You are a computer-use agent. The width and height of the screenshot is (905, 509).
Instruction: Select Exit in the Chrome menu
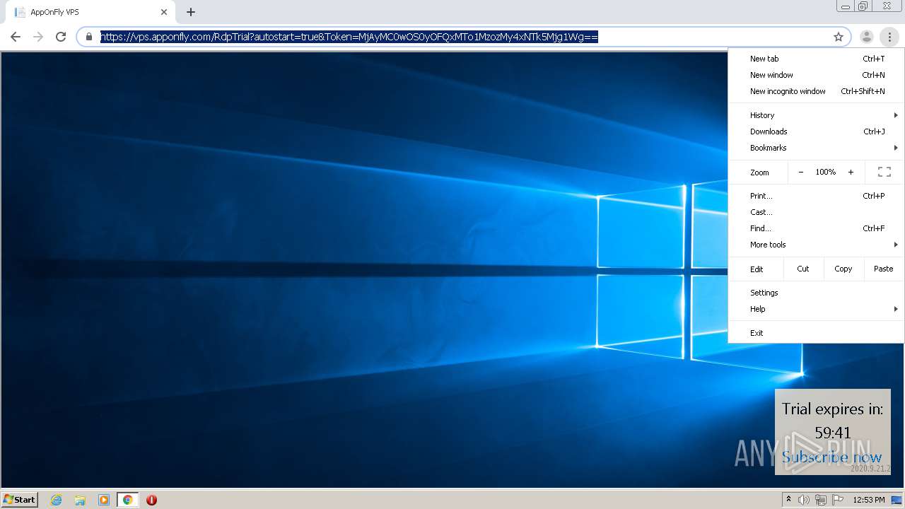pos(817,333)
